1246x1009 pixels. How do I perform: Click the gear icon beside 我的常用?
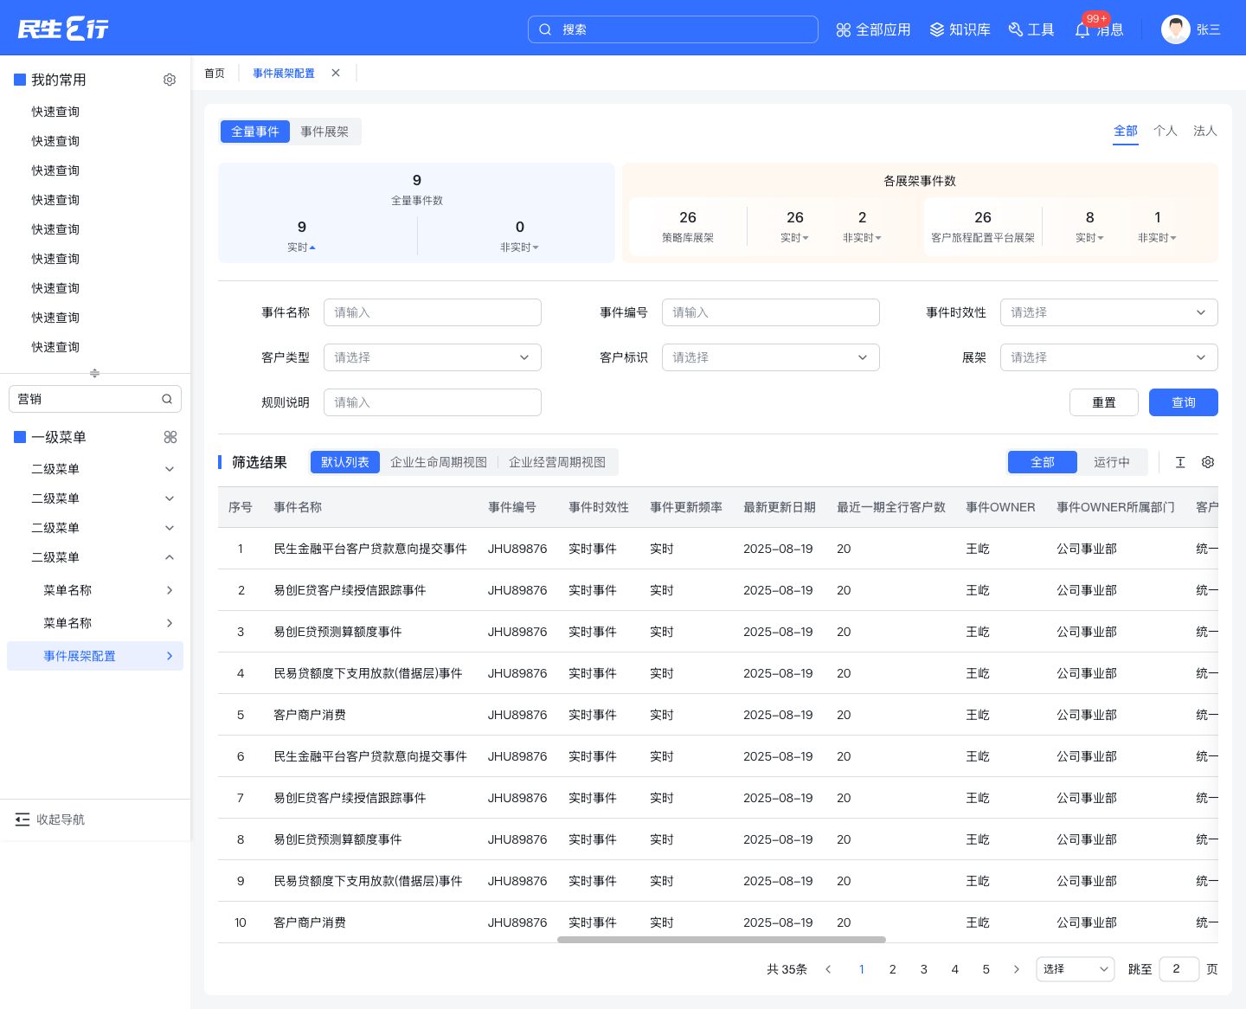(170, 80)
